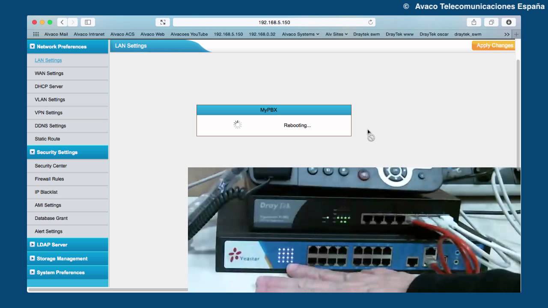Open the Alvaco Web bookmark
Screen dimensions: 548x308
(x=152, y=34)
